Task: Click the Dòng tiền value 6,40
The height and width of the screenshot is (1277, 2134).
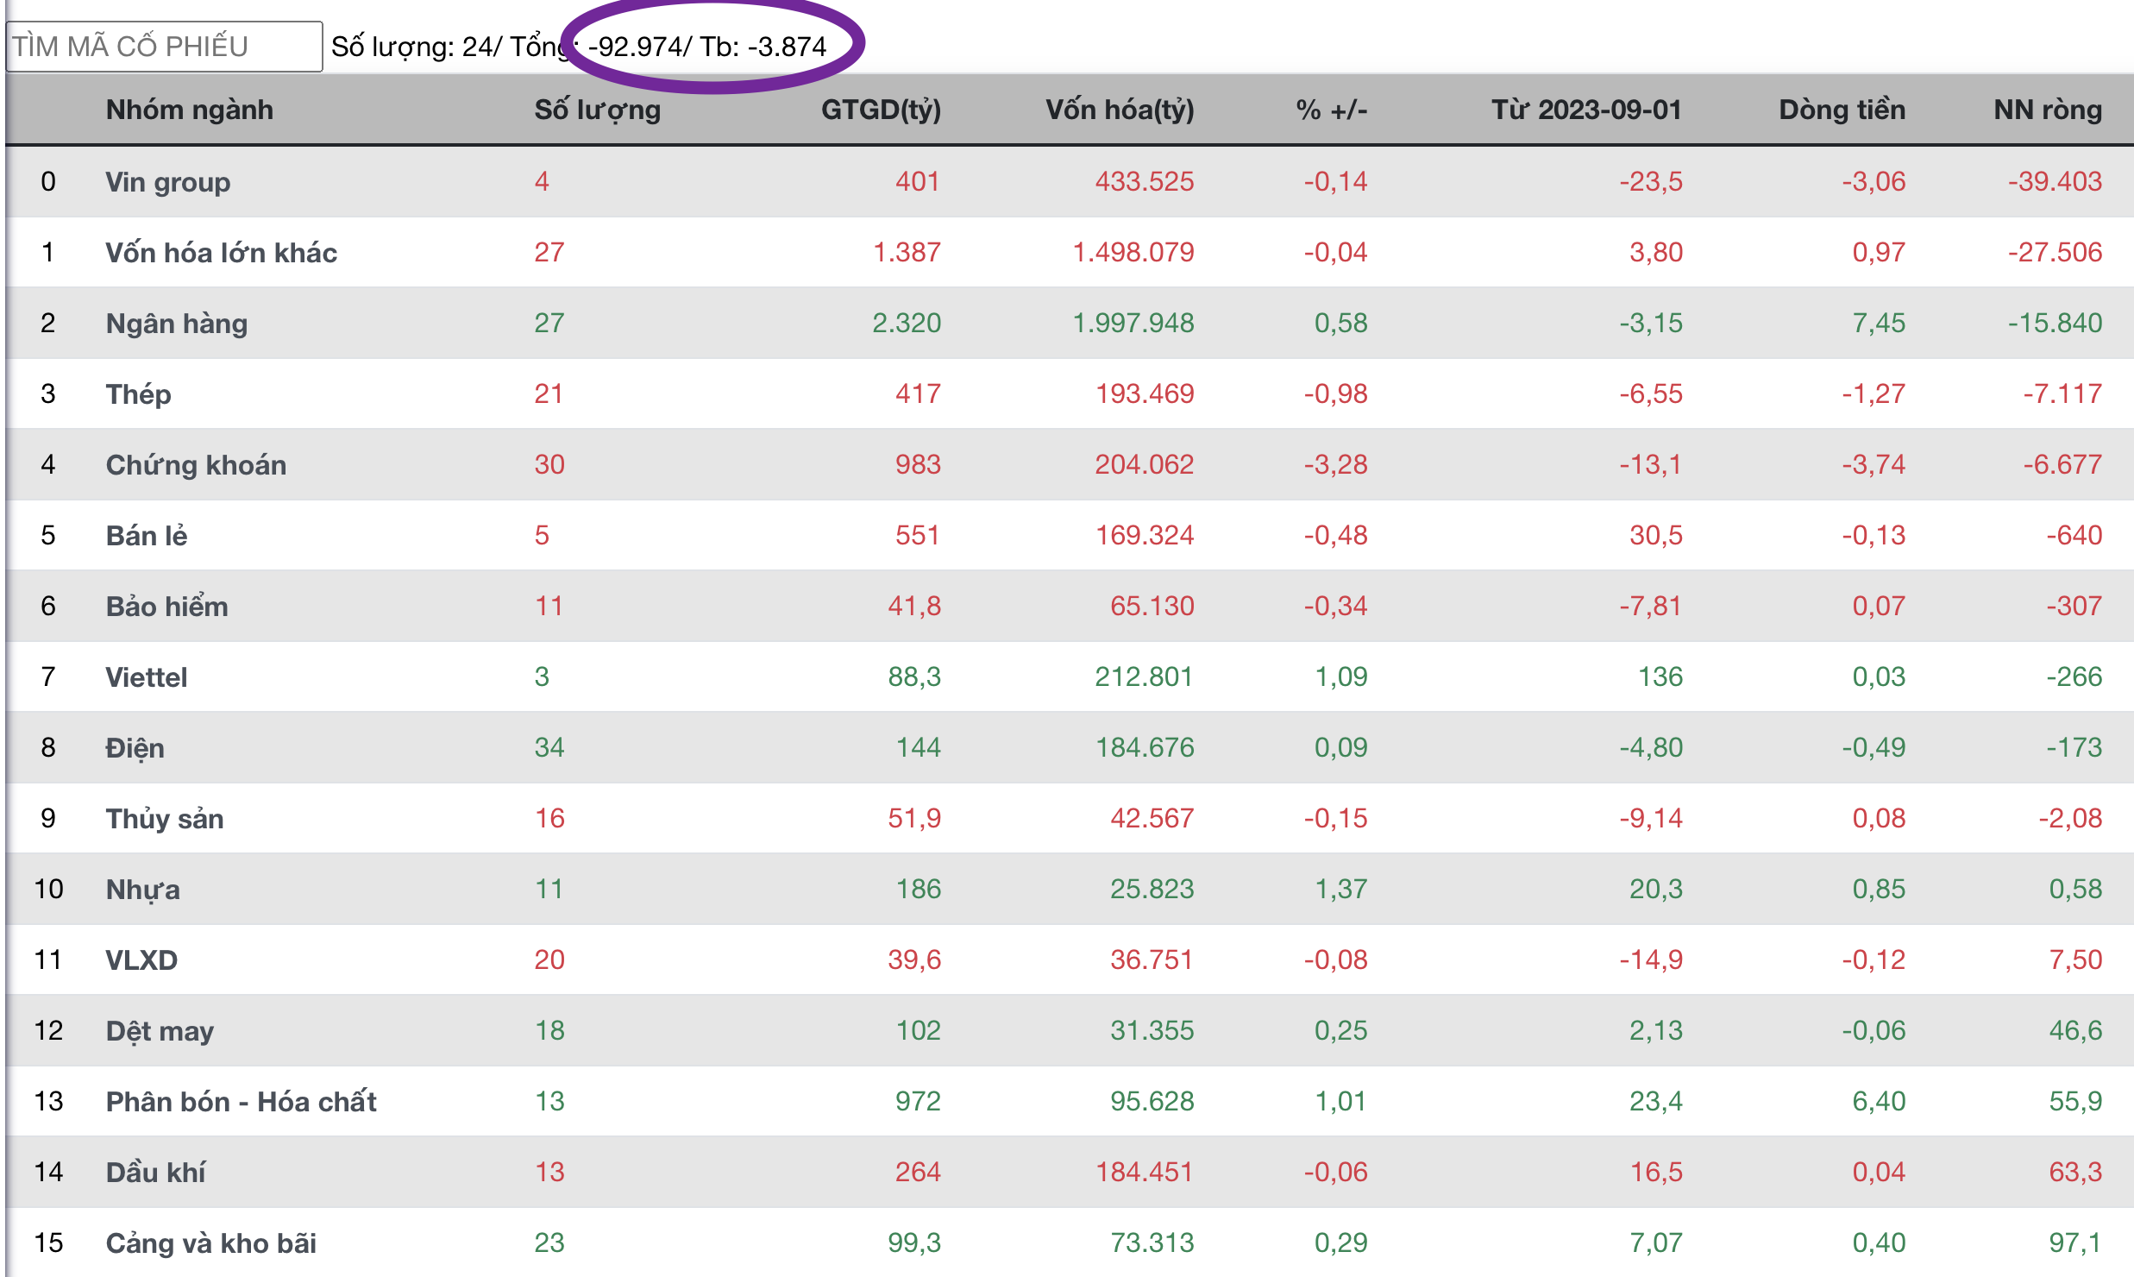Action: pos(1879,1101)
